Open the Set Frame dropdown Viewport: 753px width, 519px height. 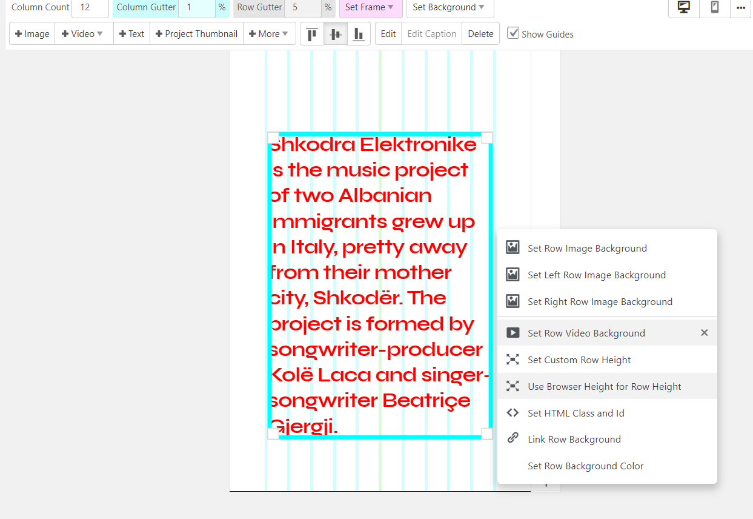click(370, 7)
